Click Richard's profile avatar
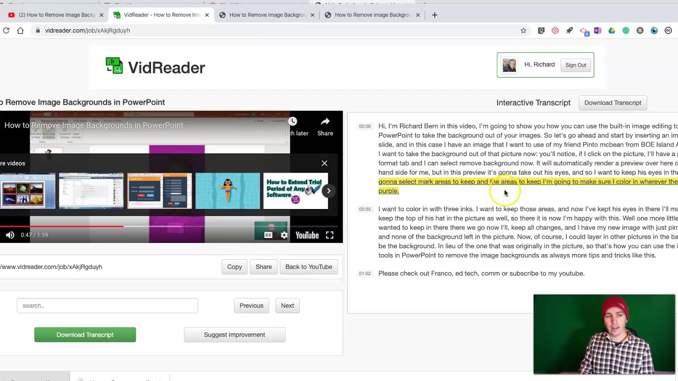Screen dimensions: 678x381 coord(509,65)
